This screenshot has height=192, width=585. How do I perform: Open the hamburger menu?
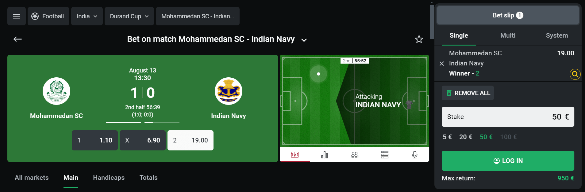(17, 16)
